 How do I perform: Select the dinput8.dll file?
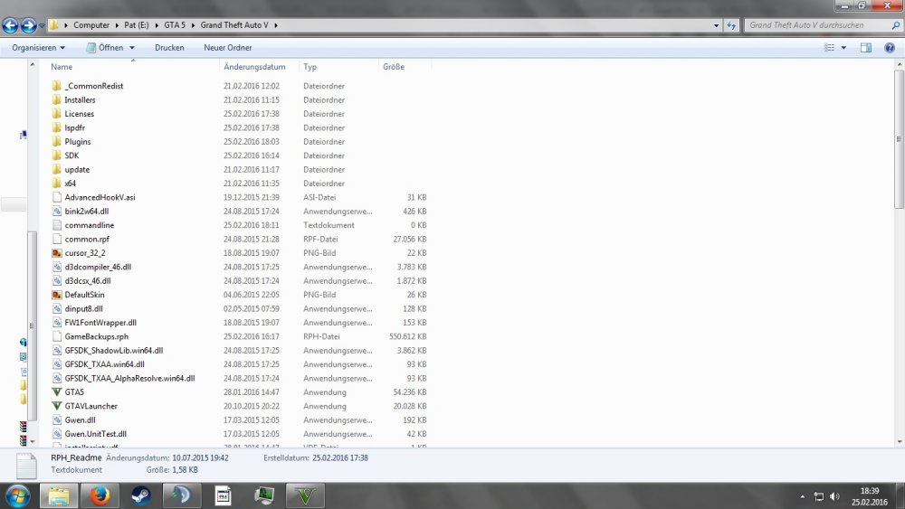[x=83, y=309]
